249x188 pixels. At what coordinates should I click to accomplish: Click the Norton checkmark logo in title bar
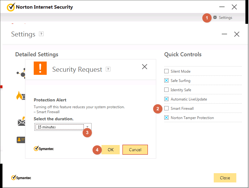tap(11, 7)
